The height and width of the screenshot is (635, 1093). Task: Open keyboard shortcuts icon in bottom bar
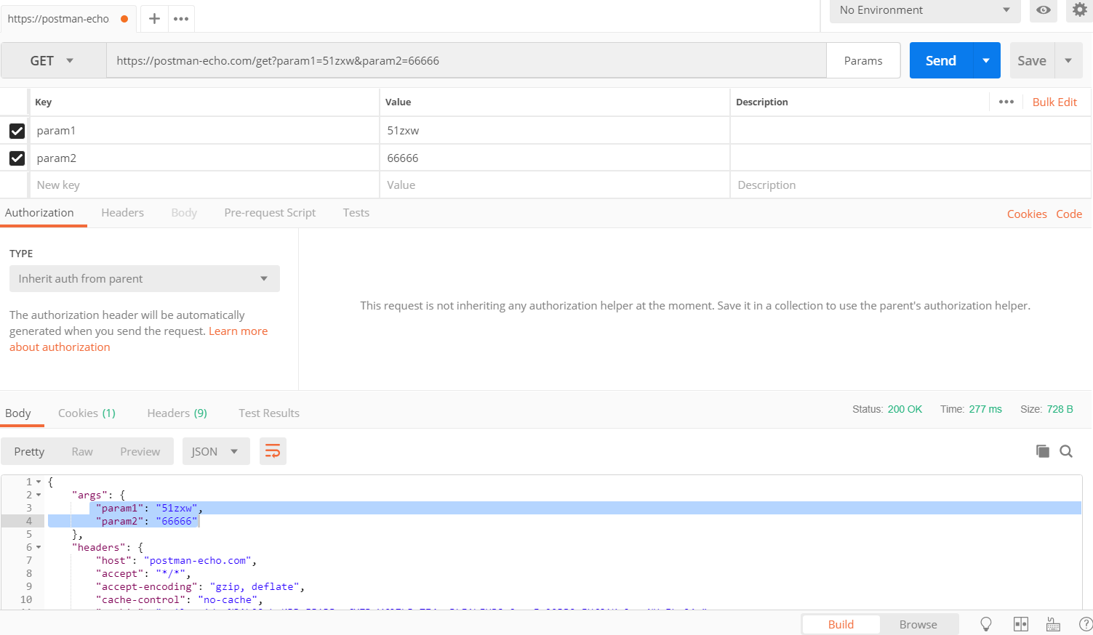point(1053,624)
